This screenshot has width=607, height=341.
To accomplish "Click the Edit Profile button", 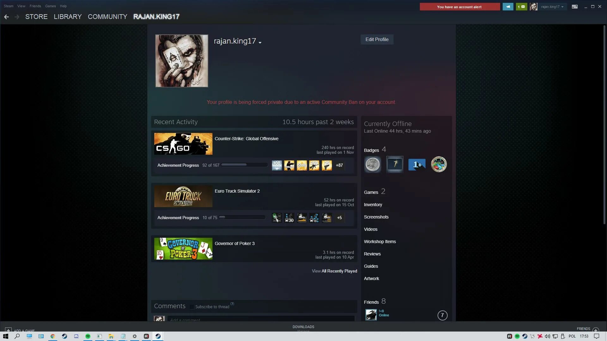I will click(377, 39).
